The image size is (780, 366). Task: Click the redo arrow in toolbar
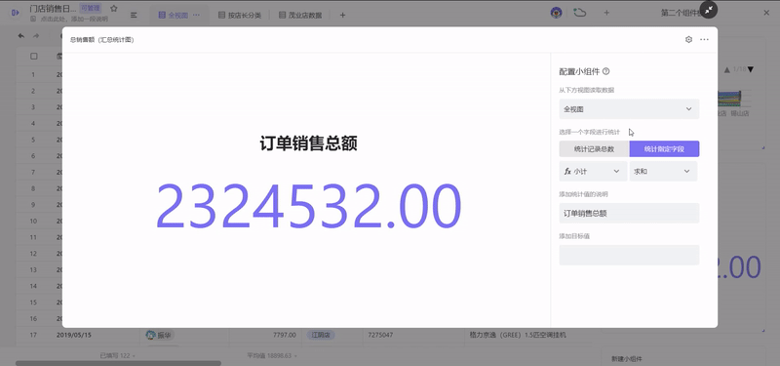pos(36,35)
